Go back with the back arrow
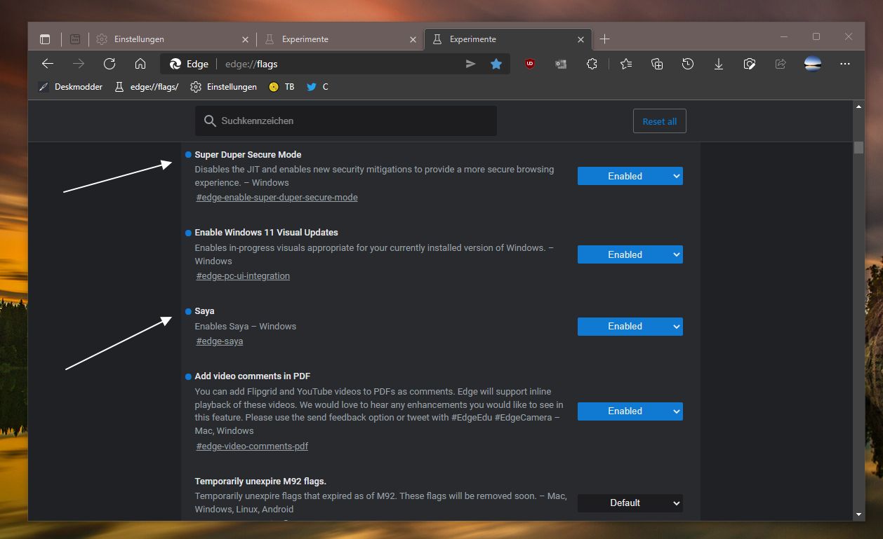 (x=48, y=64)
